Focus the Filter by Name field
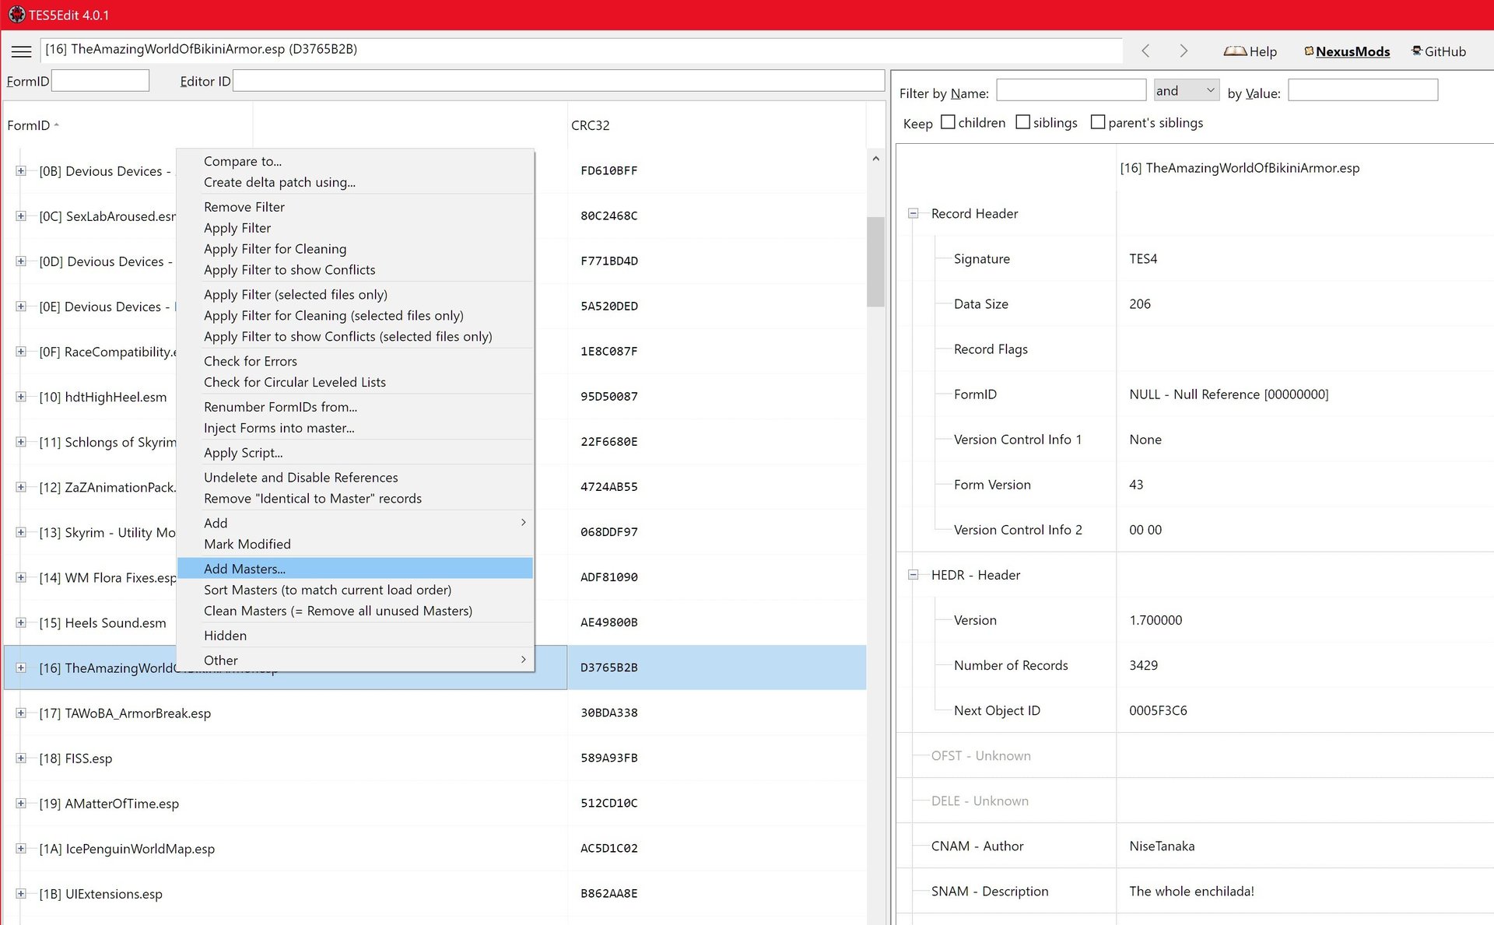The height and width of the screenshot is (925, 1494). [x=1071, y=90]
